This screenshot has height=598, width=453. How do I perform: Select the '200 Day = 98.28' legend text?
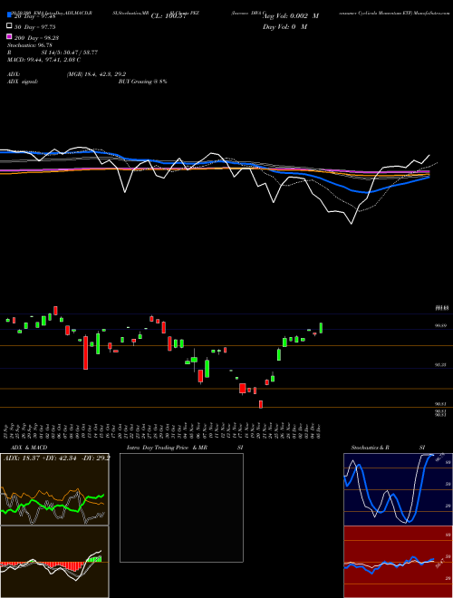[36, 38]
